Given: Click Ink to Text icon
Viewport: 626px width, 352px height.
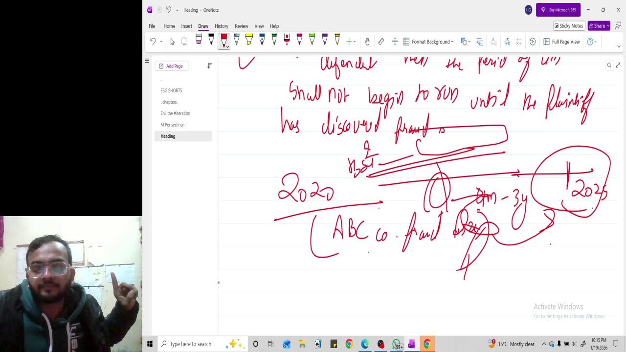Looking at the screenshot, I should (493, 42).
